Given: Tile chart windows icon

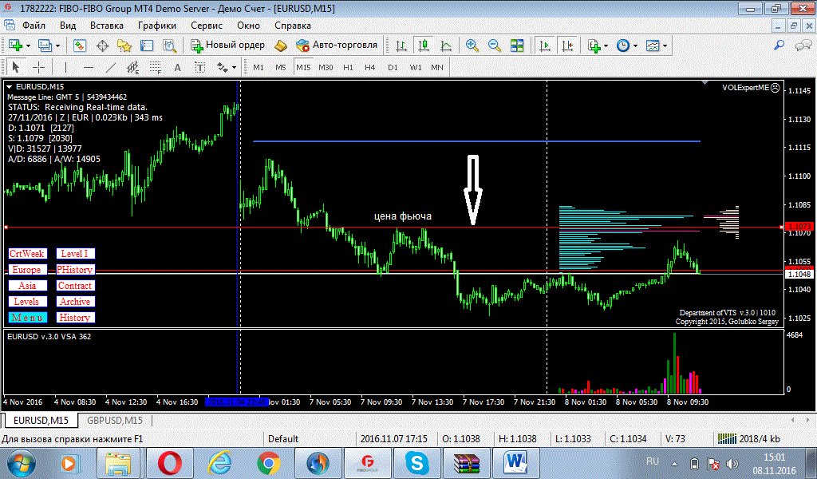Looking at the screenshot, I should (517, 46).
